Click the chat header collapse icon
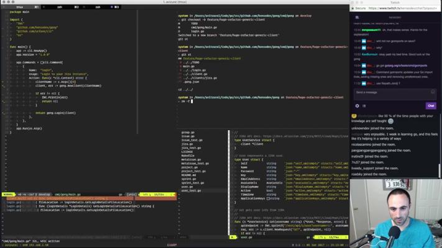The image size is (442, 248). pyautogui.click(x=357, y=17)
